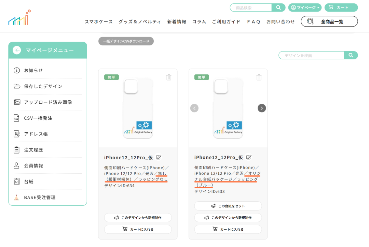Click the デザインを検索 search magnifier button
Image resolution: width=369 pixels, height=247 pixels.
click(x=351, y=55)
